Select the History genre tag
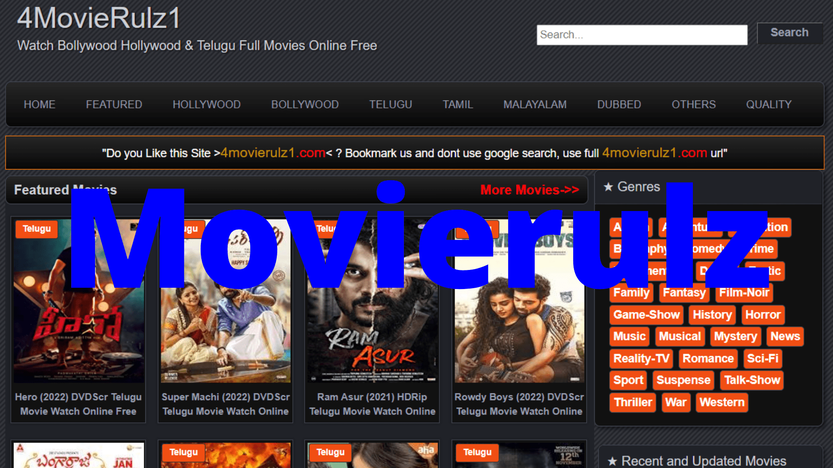 tap(712, 315)
